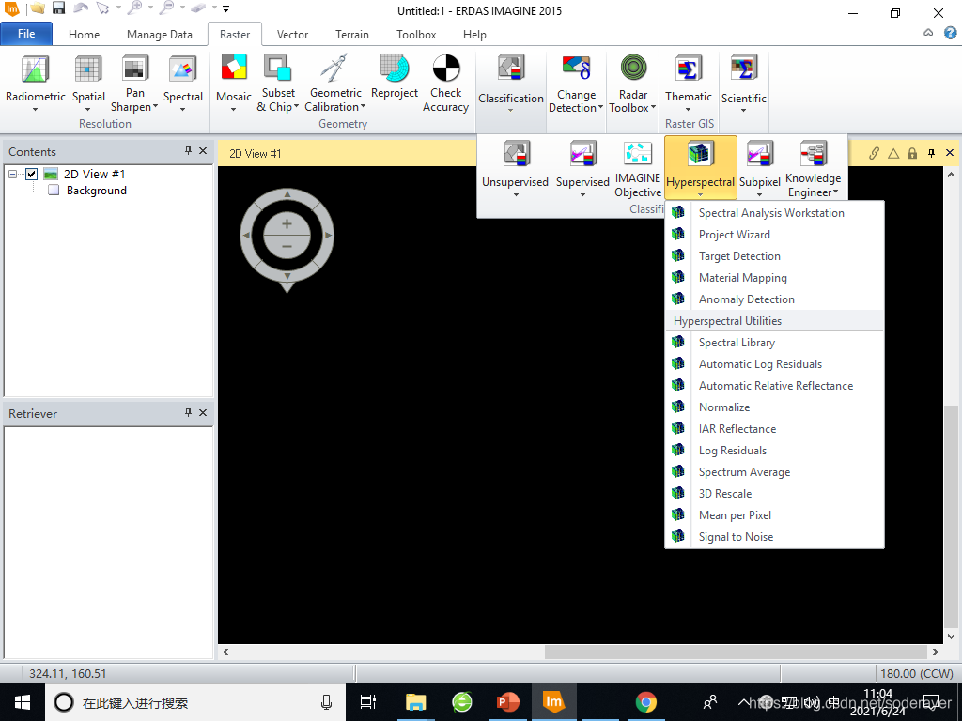This screenshot has height=721, width=962.
Task: Choose IAR Reflectance
Action: pyautogui.click(x=774, y=428)
